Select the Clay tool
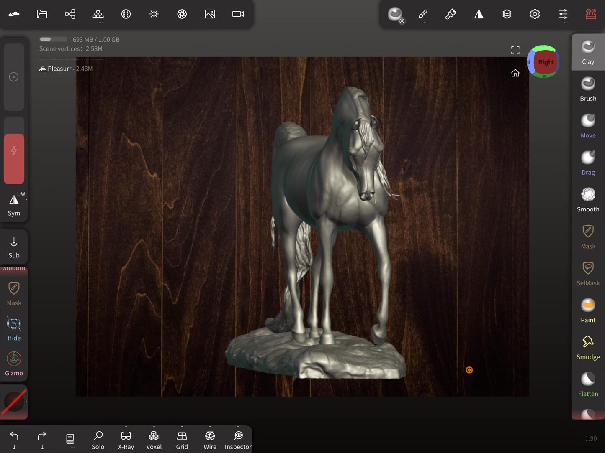Viewport: 605px width, 453px height. (588, 52)
